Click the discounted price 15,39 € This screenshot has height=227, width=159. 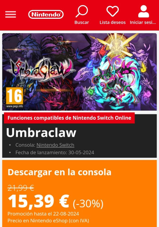click(x=38, y=202)
